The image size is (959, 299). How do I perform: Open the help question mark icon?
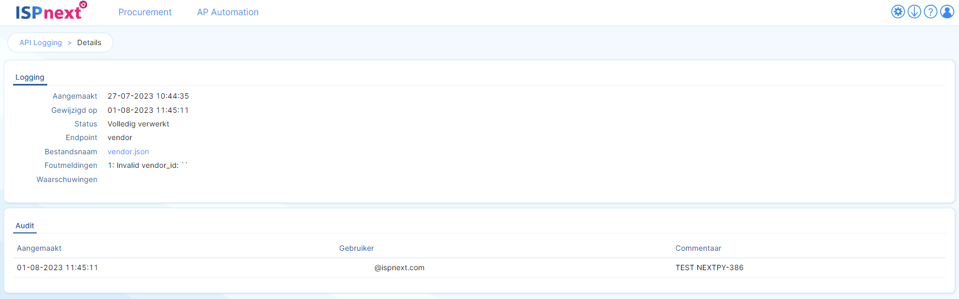pos(931,12)
